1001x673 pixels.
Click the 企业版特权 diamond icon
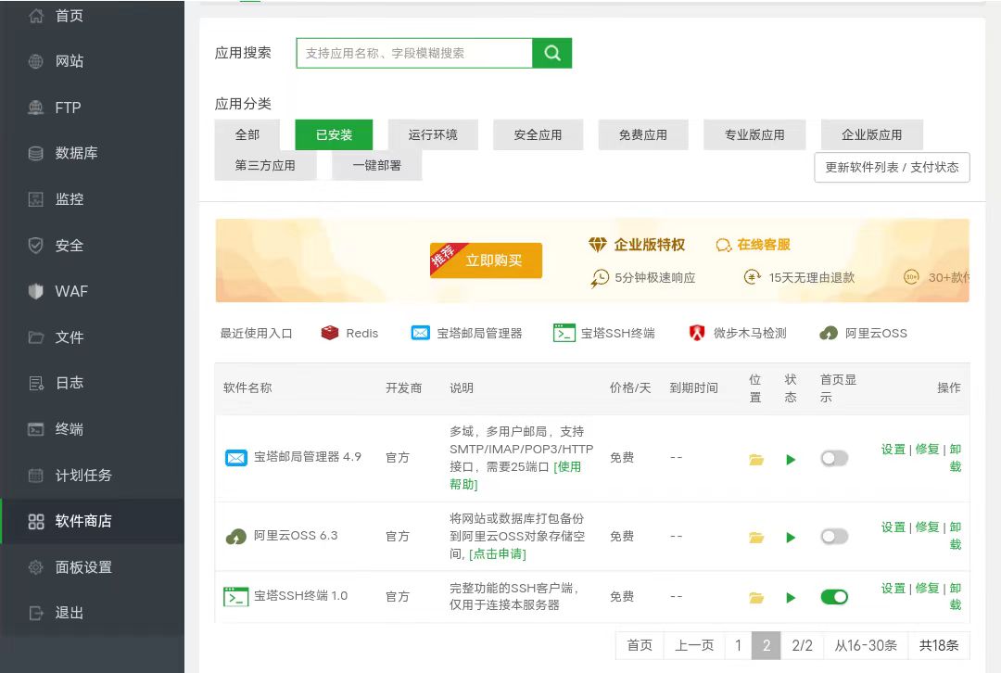(598, 245)
